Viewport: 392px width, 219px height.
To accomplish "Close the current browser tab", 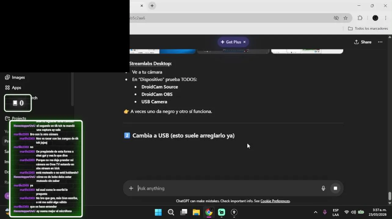I will (x=142, y=6).
